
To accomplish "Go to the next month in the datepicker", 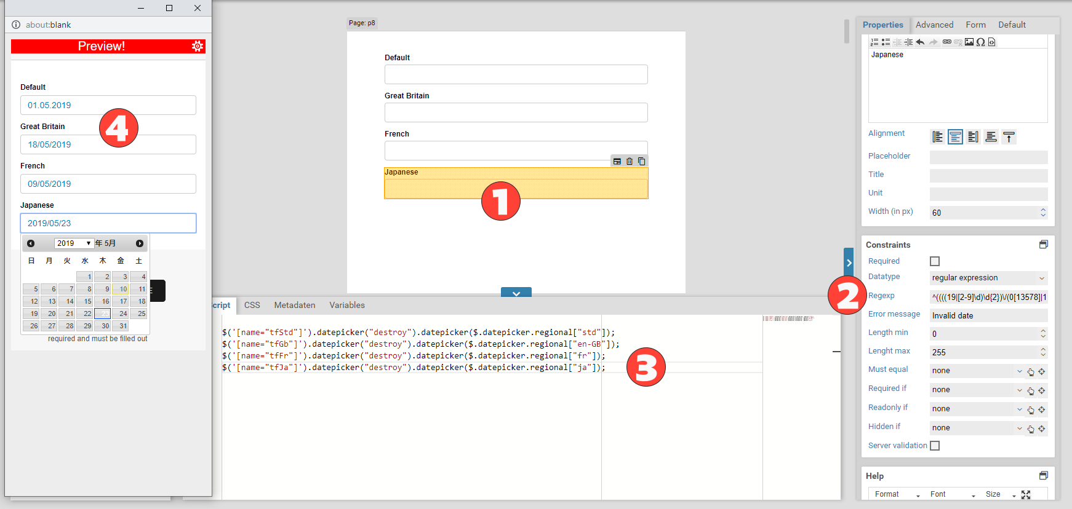I will point(140,243).
